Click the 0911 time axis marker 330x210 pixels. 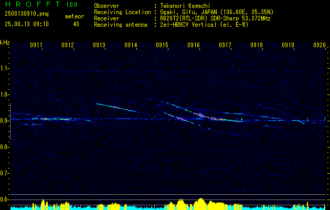36,45
